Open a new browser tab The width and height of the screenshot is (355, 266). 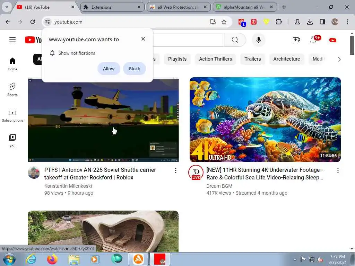tap(284, 7)
